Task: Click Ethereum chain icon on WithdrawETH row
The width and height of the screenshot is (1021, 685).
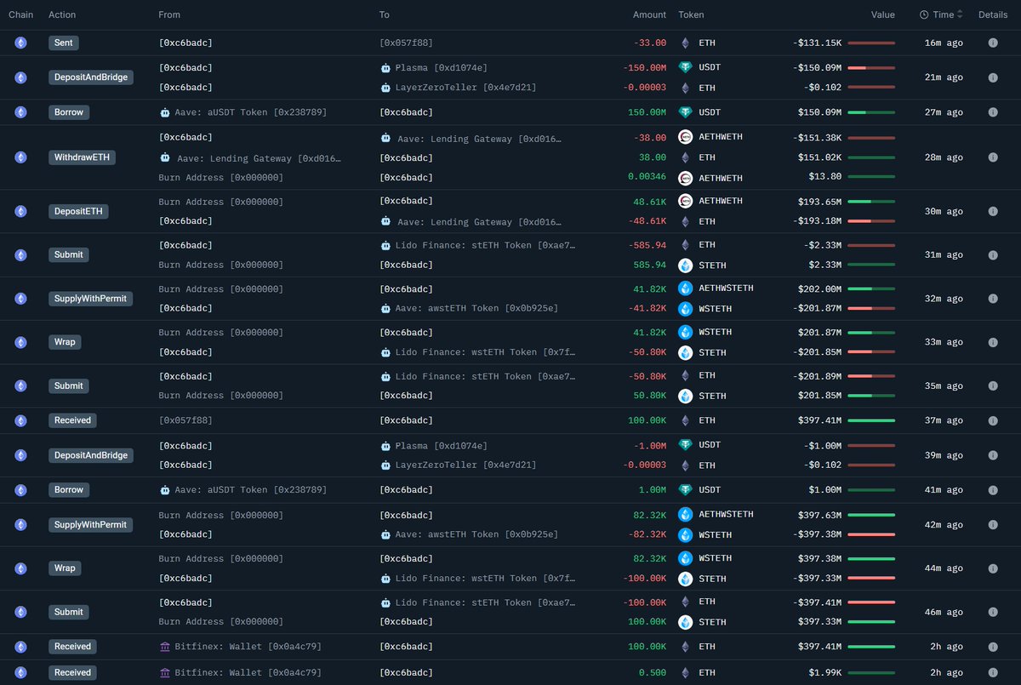Action: pos(20,157)
